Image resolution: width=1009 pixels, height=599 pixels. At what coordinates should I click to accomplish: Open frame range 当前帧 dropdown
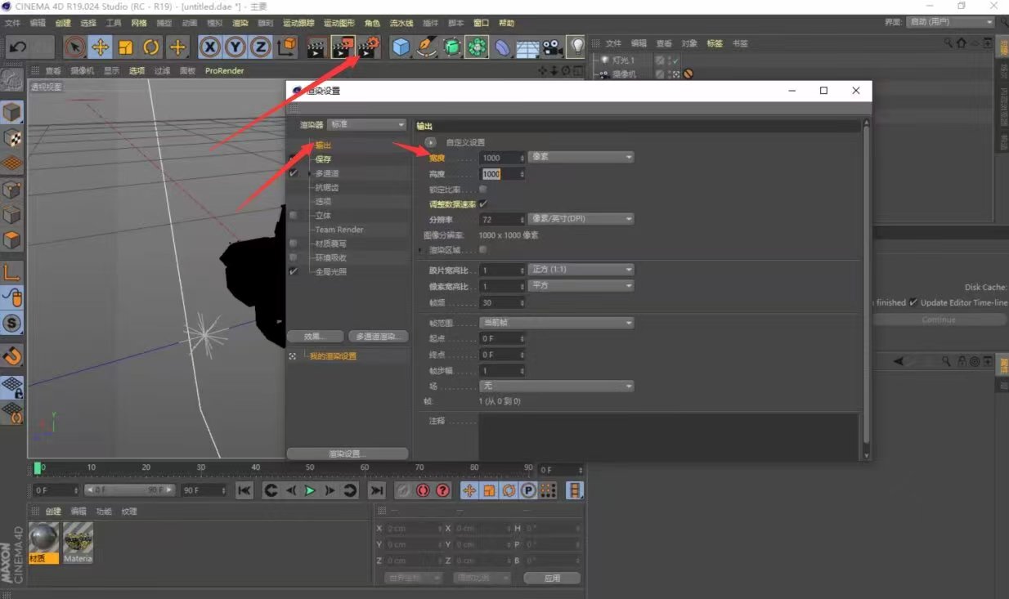click(556, 323)
